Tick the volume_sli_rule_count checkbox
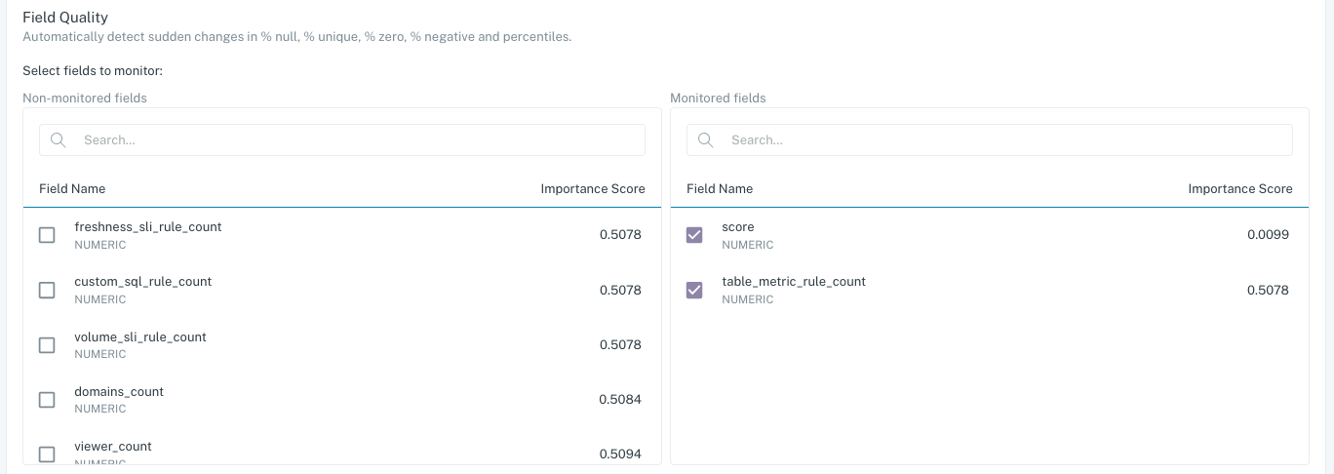Image resolution: width=1334 pixels, height=474 pixels. coord(47,344)
